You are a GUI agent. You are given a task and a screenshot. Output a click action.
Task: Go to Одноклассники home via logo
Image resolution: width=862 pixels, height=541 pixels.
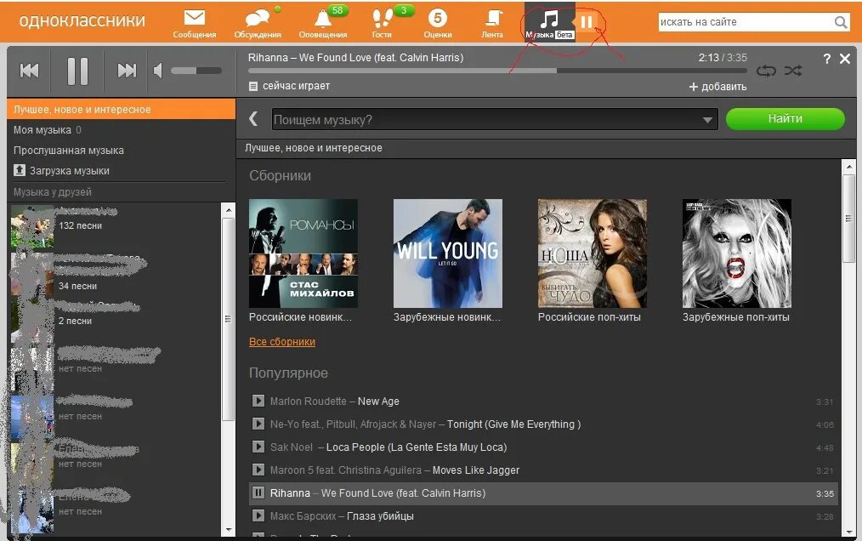(82, 21)
